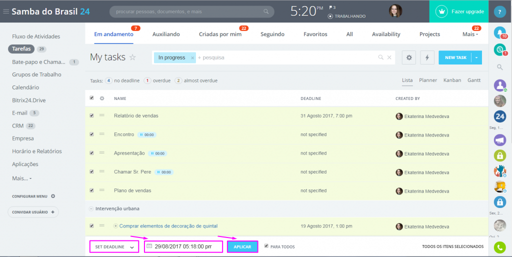Click the timer badge on Apresentação task

157,153
